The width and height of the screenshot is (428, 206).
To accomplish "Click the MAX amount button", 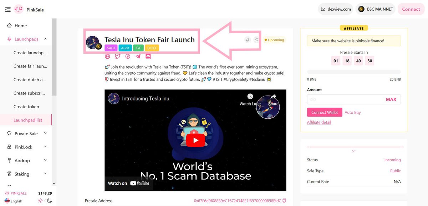I will coord(391,99).
